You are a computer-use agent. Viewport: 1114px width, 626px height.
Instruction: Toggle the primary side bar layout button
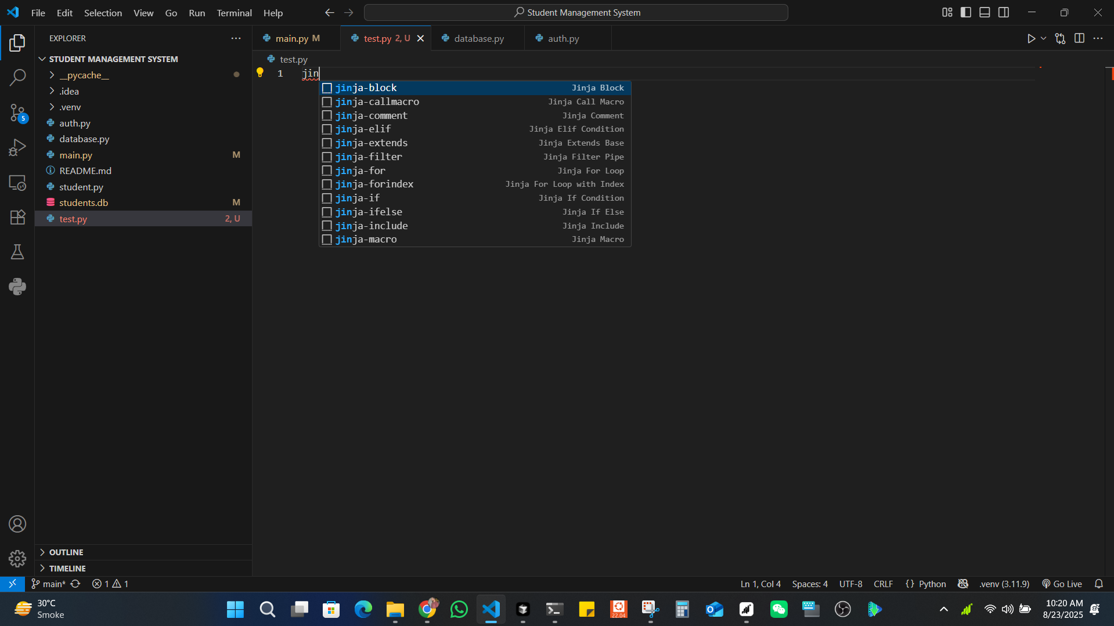[x=966, y=12]
